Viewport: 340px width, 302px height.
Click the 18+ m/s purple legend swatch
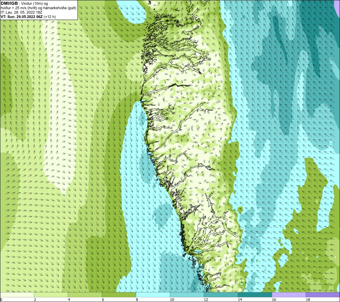(x=323, y=295)
